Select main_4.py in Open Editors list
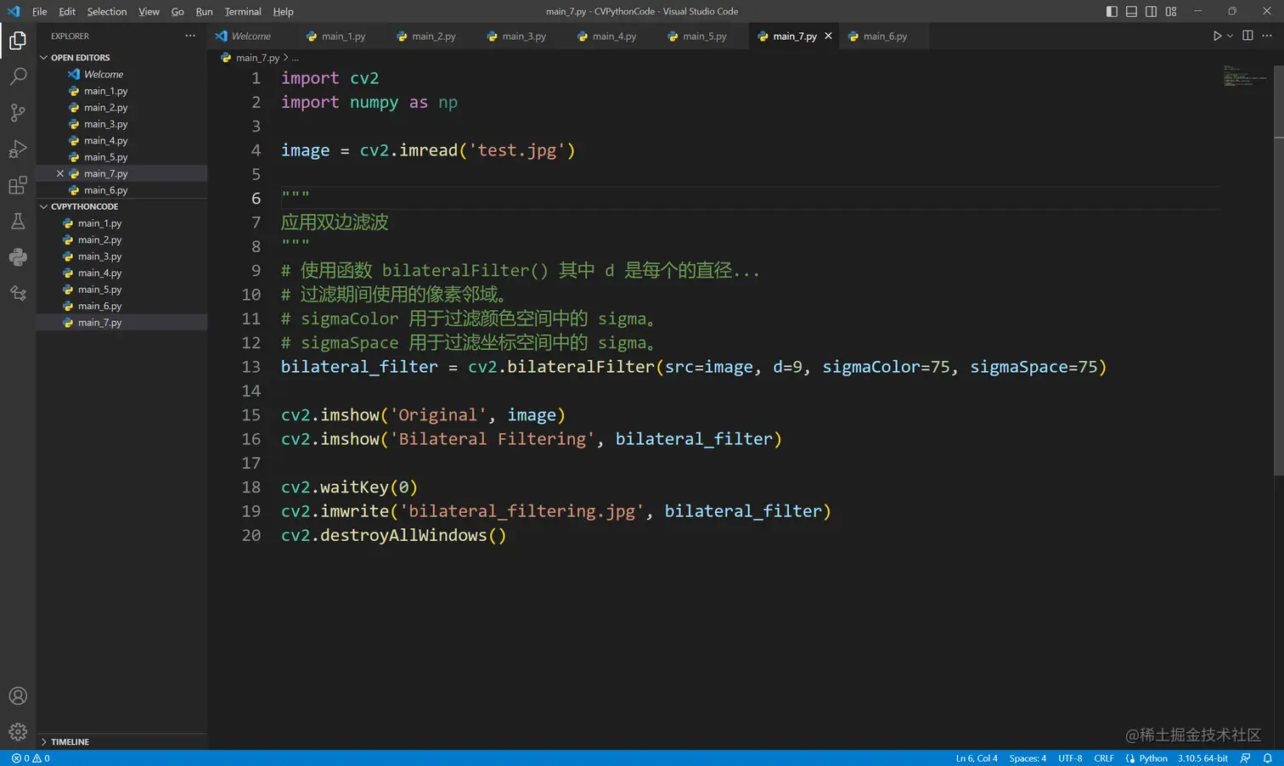 pyautogui.click(x=121, y=141)
